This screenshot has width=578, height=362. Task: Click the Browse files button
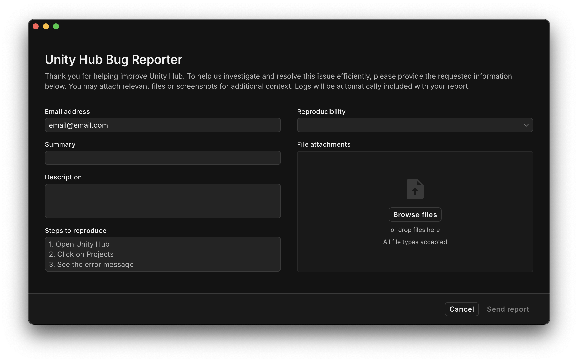click(x=415, y=214)
